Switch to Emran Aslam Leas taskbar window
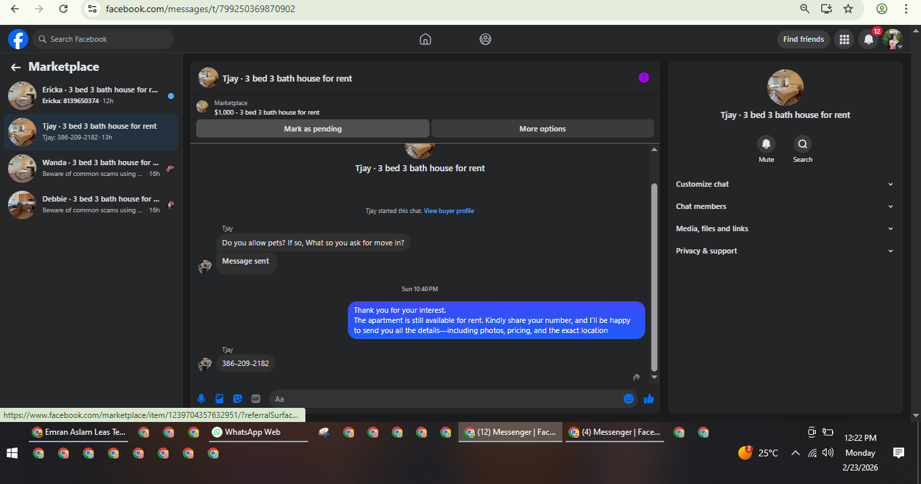 pos(79,432)
